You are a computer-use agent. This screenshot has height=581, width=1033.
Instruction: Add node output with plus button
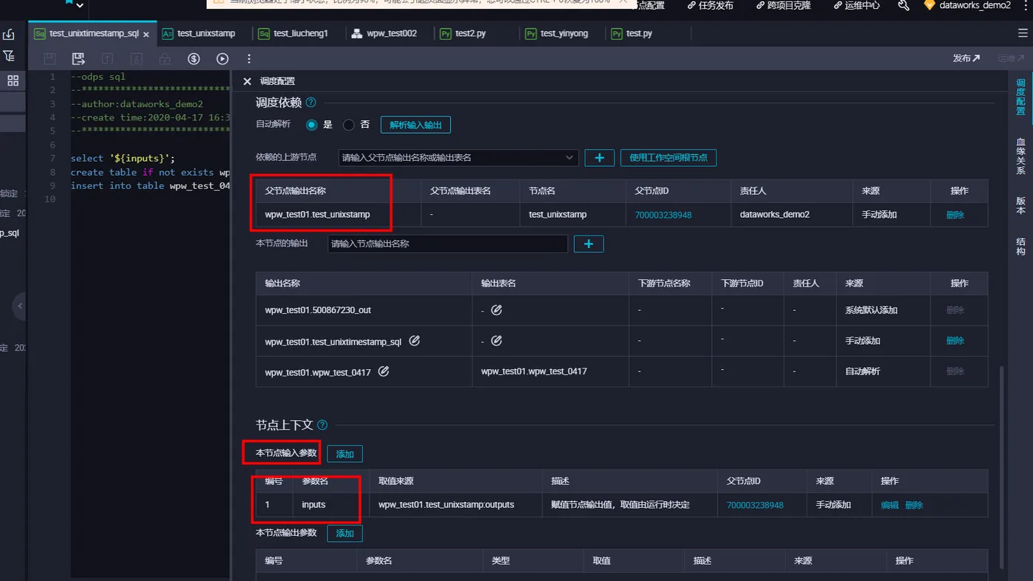click(588, 244)
